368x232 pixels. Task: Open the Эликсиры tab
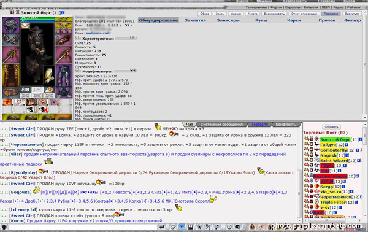228,20
